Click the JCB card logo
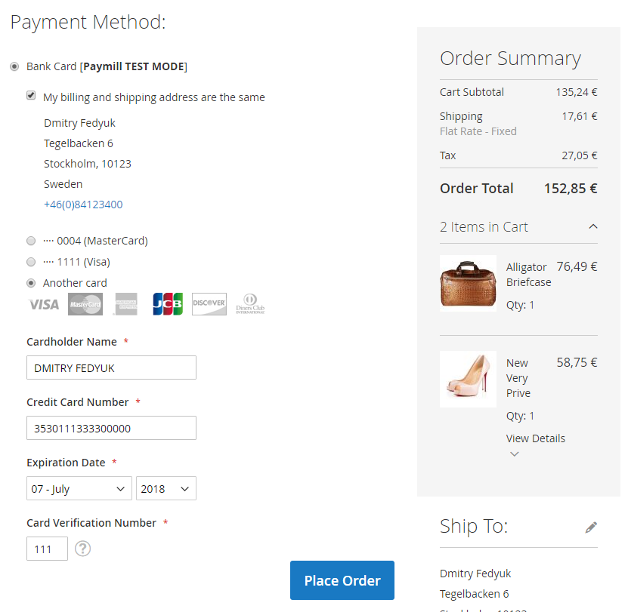The height and width of the screenshot is (612, 628). tap(168, 304)
